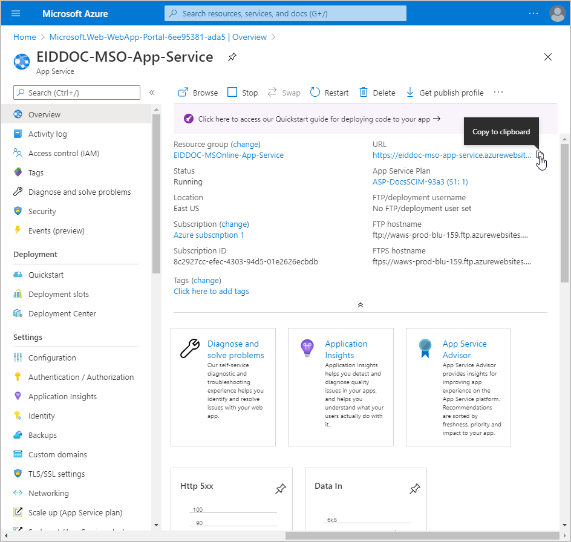Screen dimensions: 571x542
Task: Open the hamburger portal menu
Action: click(16, 13)
